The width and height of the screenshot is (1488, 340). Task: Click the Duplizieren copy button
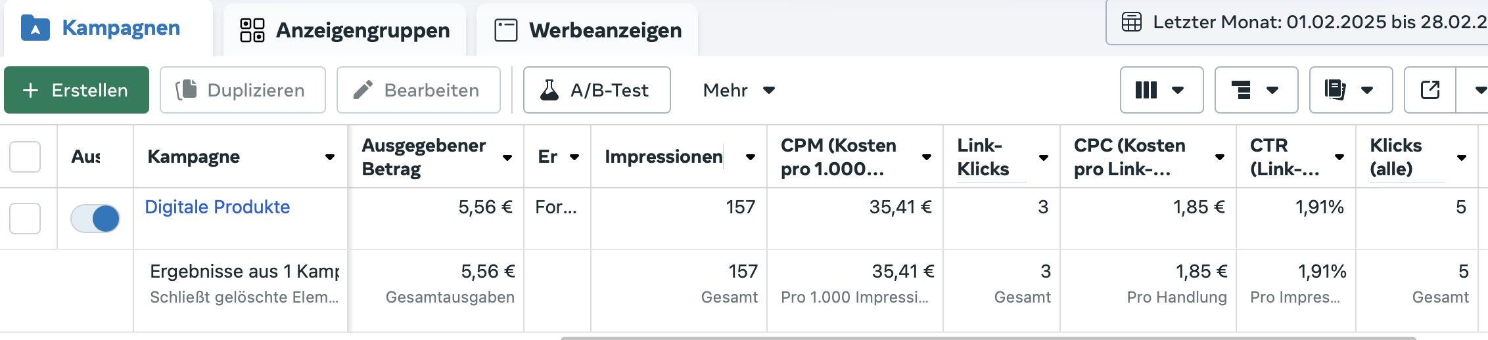tap(243, 90)
